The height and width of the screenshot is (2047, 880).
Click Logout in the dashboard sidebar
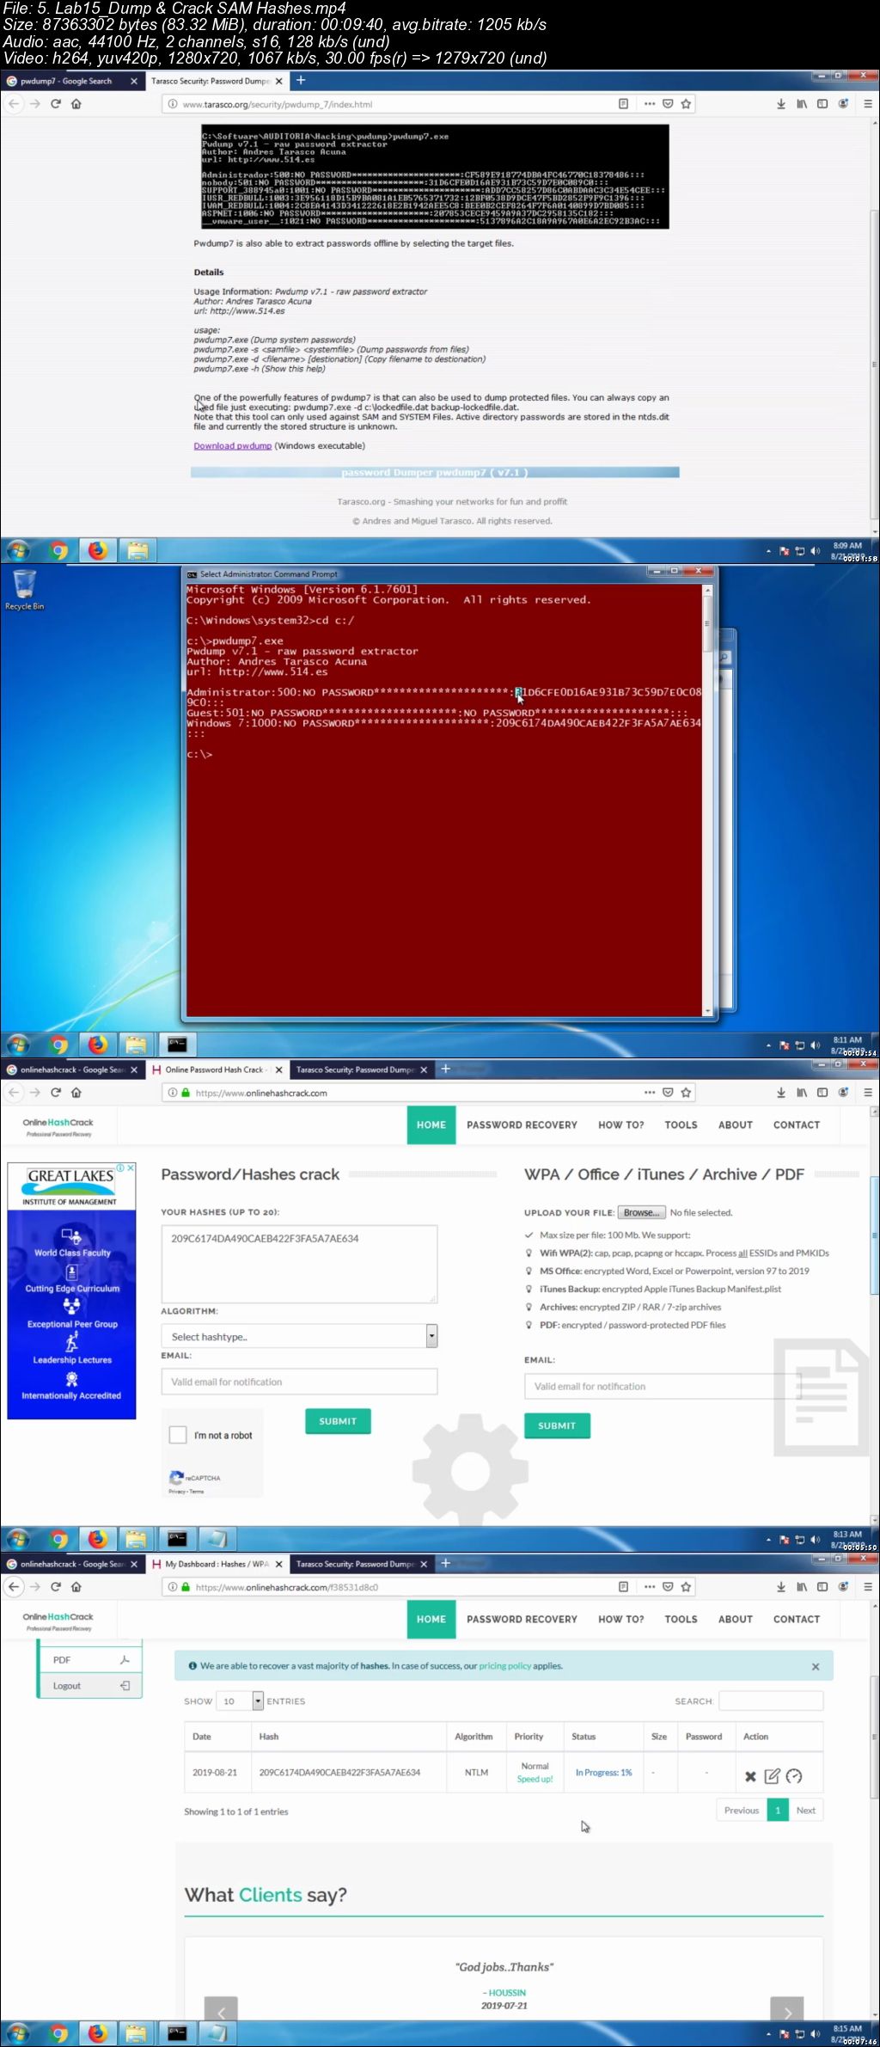pyautogui.click(x=89, y=1686)
